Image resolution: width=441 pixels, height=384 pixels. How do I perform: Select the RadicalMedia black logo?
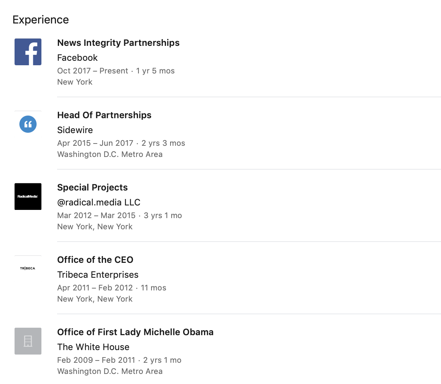(x=28, y=196)
